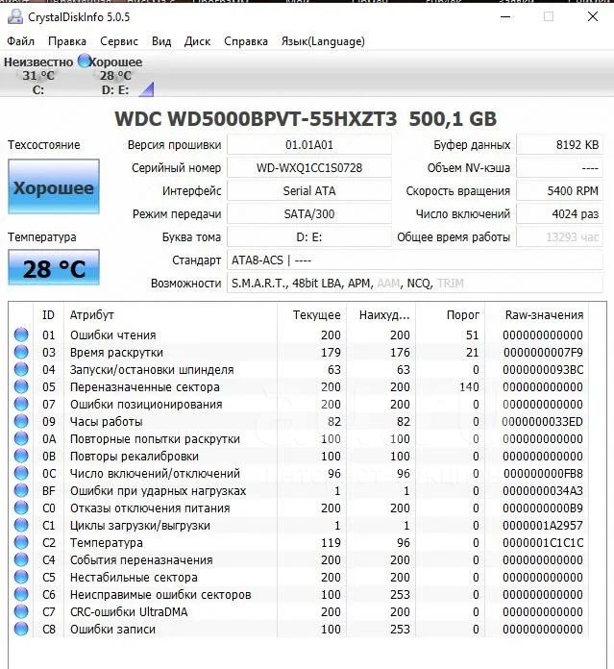The height and width of the screenshot is (669, 614).
Task: Click the Наихуд... column header
Action: [381, 315]
